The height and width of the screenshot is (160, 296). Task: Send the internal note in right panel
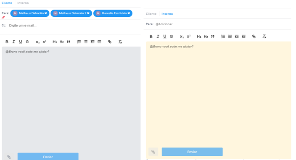pyautogui.click(x=192, y=152)
